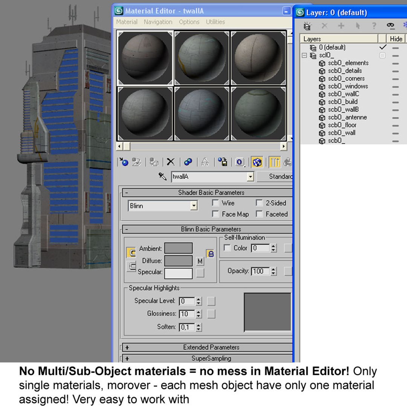Open the twallA material name dropdown
The height and width of the screenshot is (407, 407).
pos(250,177)
